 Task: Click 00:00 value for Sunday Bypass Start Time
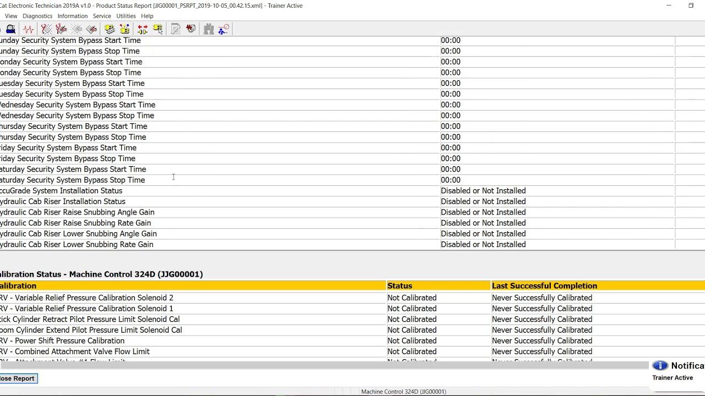pyautogui.click(x=451, y=40)
